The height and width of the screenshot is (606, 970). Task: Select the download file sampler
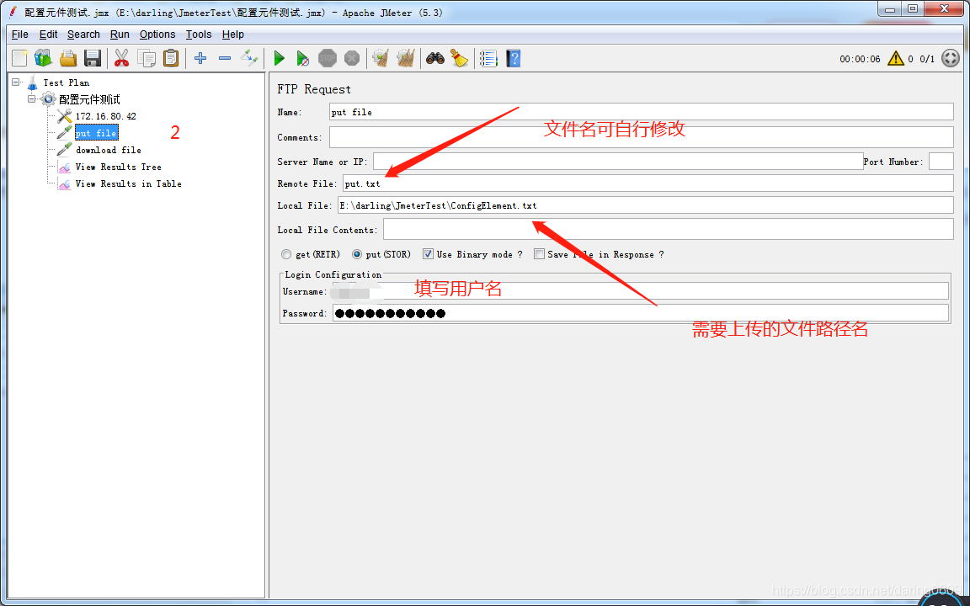(x=109, y=150)
